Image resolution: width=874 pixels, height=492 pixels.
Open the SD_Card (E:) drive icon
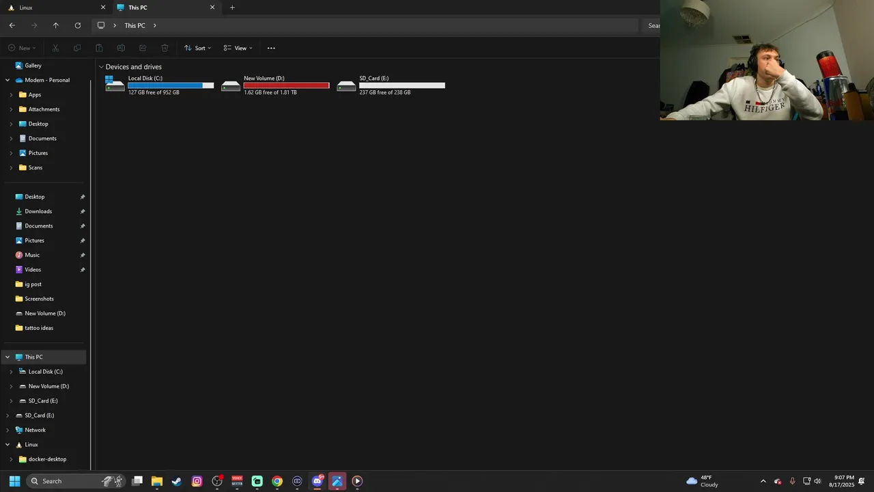(346, 86)
